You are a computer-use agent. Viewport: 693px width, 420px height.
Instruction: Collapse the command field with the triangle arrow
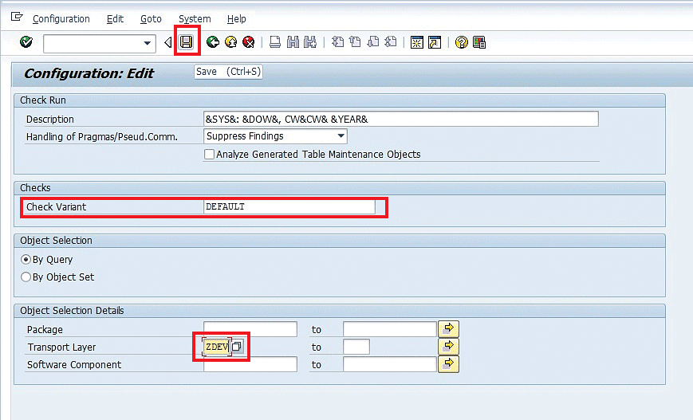click(x=167, y=42)
